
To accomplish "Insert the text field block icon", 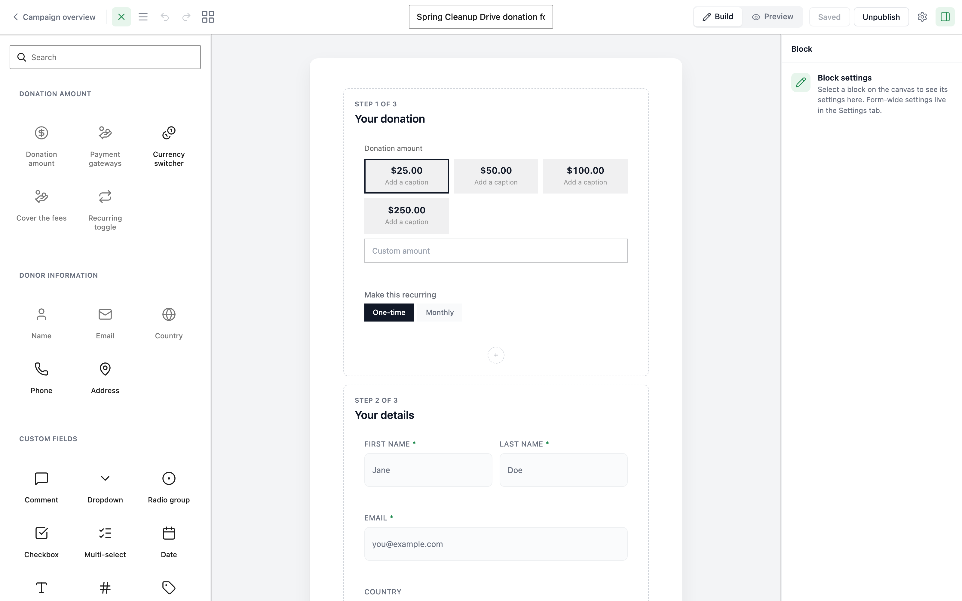I will pos(41,587).
